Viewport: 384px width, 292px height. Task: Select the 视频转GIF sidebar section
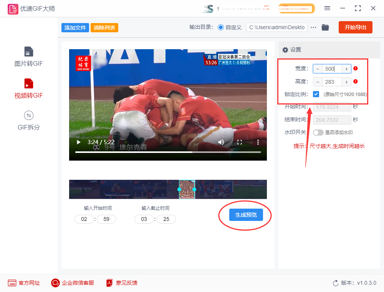tap(29, 88)
